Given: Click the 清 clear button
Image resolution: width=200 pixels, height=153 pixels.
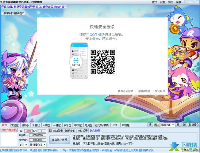Looking at the screenshot, I should coord(150,125).
